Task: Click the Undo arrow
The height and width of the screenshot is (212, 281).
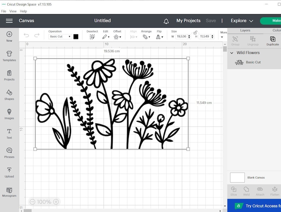Action: pos(26,35)
